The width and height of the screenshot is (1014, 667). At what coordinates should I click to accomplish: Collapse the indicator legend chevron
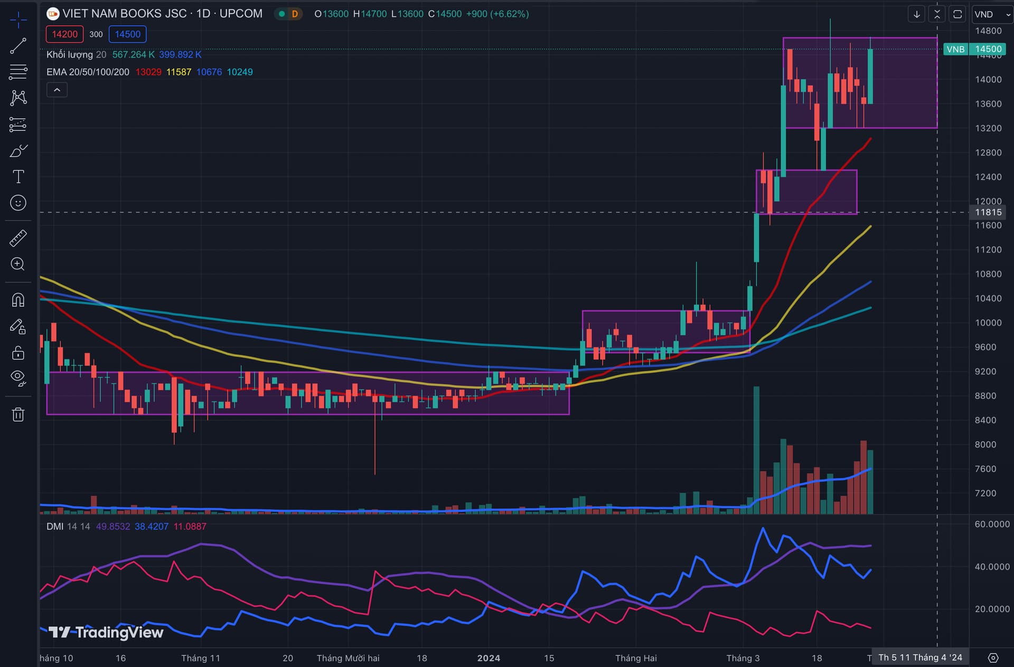coord(57,90)
